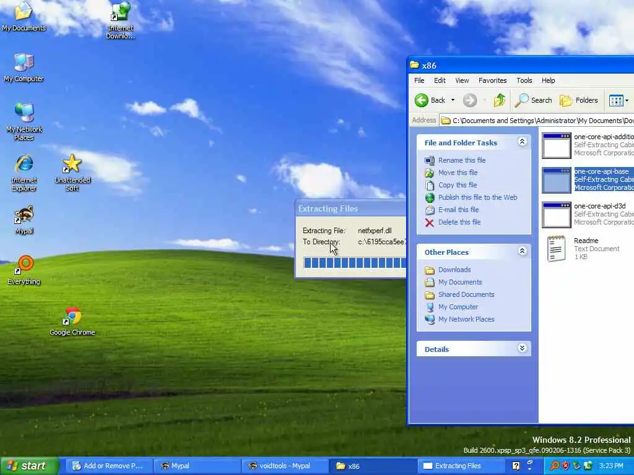The width and height of the screenshot is (634, 475).
Task: Click E-mail this file link
Action: tap(459, 210)
